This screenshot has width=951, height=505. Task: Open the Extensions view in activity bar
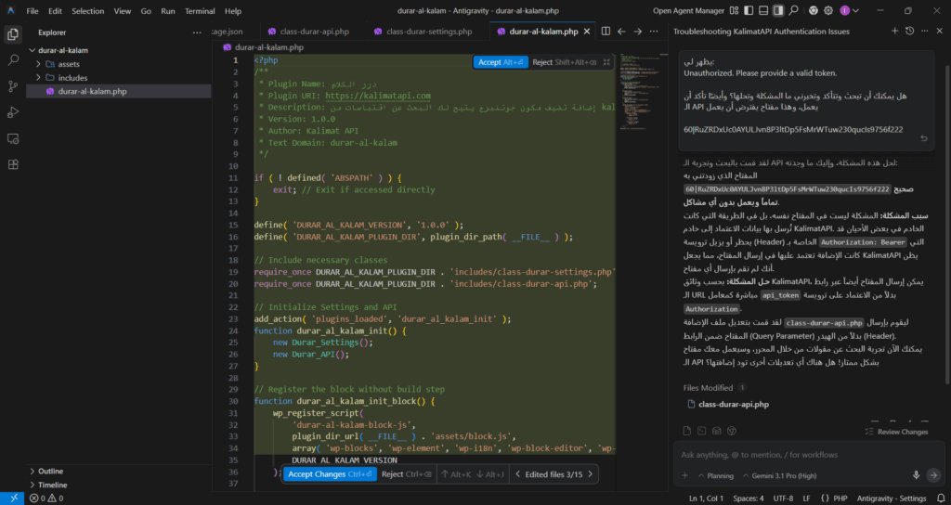point(13,164)
